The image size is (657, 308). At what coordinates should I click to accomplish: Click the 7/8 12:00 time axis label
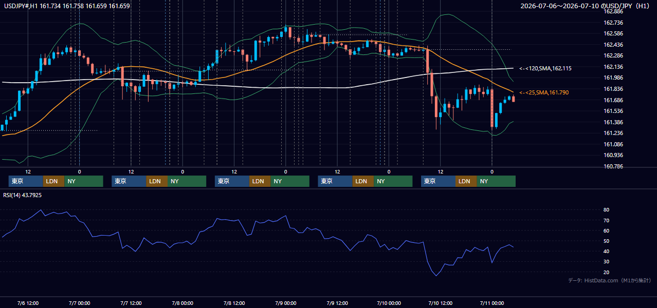(x=234, y=303)
